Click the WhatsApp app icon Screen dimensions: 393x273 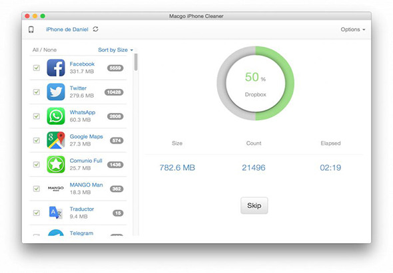click(x=56, y=116)
